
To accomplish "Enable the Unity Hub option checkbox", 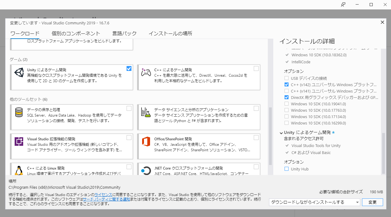I will pyautogui.click(x=286, y=169).
